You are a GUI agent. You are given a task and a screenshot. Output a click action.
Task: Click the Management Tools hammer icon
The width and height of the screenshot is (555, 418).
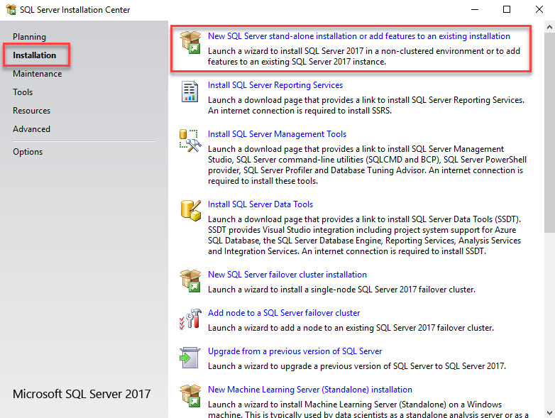[190, 141]
